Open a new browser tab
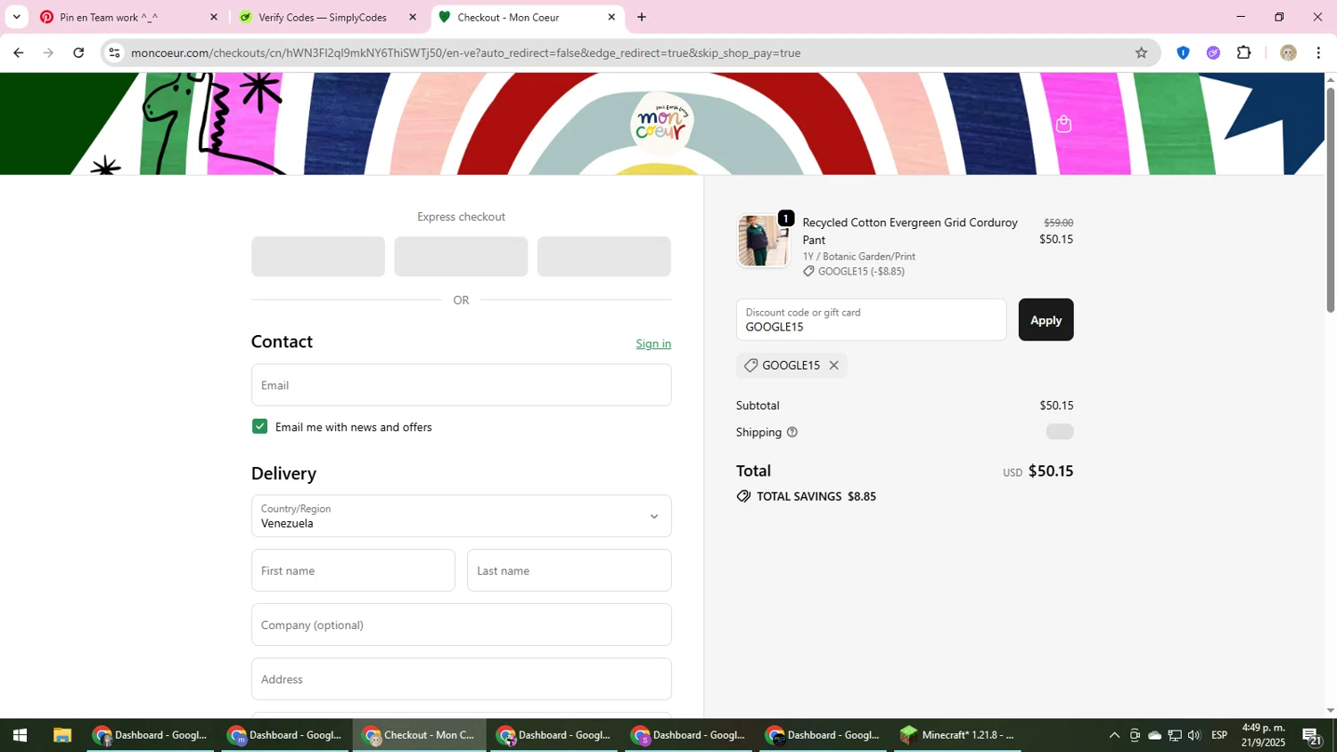This screenshot has width=1337, height=752. coord(642,17)
